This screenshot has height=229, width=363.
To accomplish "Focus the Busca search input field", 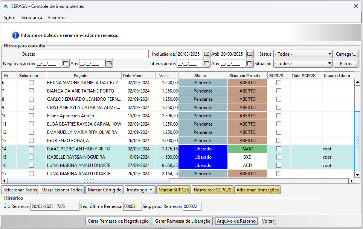I will [x=92, y=54].
